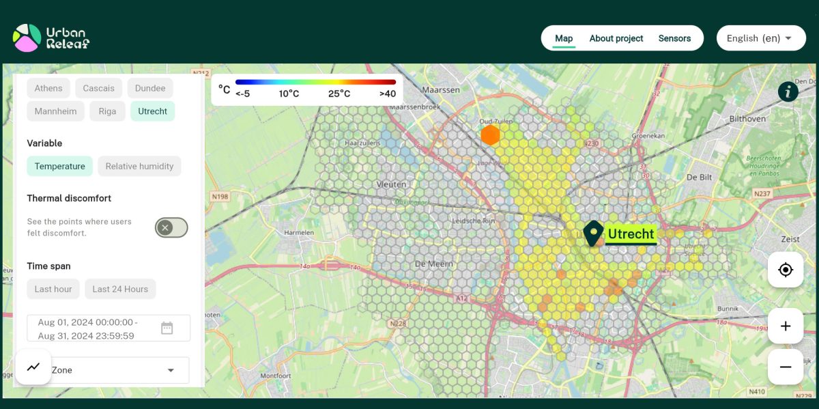Zoom in with the plus button
The width and height of the screenshot is (819, 409).
(x=785, y=326)
